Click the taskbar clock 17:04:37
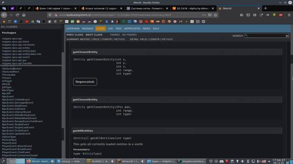This screenshot has height=164, width=293. tap(279, 161)
